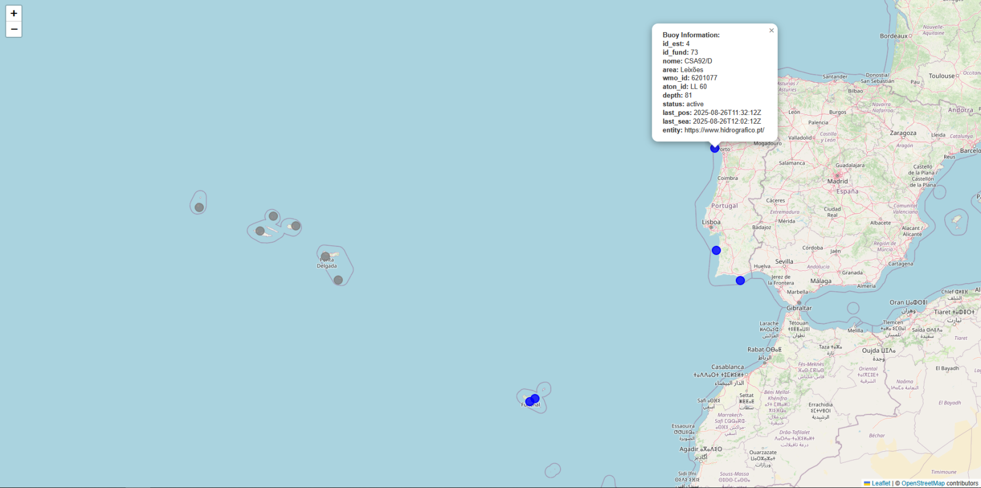Click the westernmost grey marker in the Azores

point(199,207)
